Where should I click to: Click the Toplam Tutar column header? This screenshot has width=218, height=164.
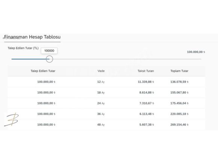179,71
